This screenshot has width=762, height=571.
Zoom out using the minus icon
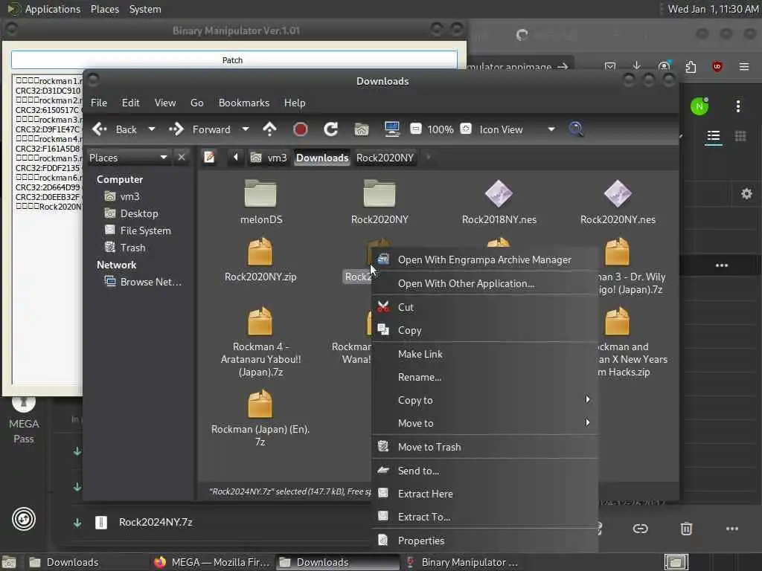(x=415, y=129)
